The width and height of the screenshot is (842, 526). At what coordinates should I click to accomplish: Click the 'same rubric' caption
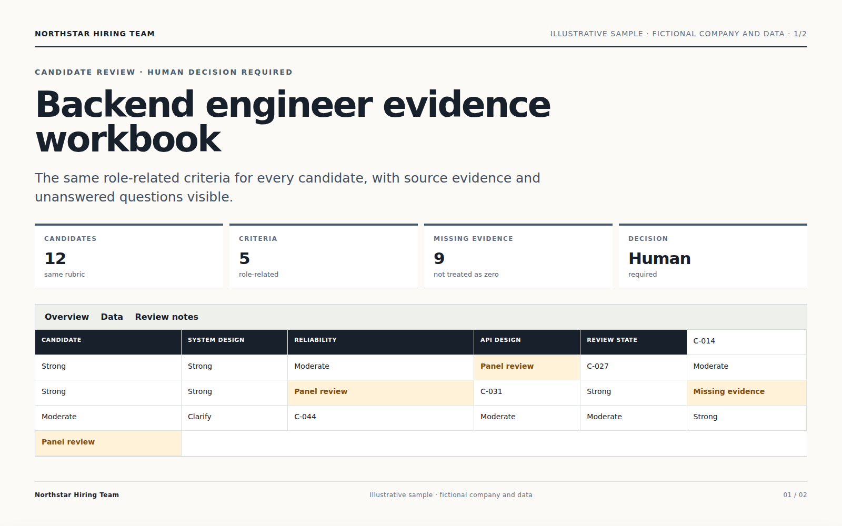(64, 275)
